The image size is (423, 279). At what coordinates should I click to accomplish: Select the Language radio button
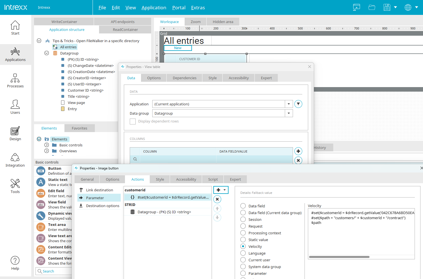[243, 253]
